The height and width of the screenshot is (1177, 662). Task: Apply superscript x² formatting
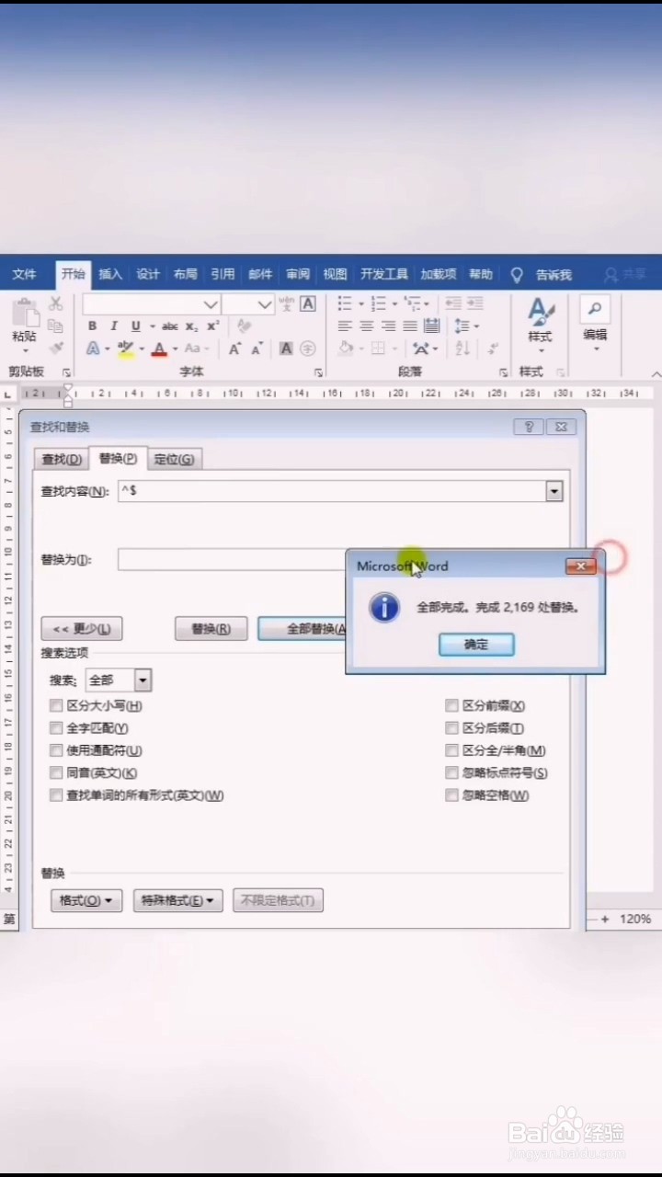point(212,326)
